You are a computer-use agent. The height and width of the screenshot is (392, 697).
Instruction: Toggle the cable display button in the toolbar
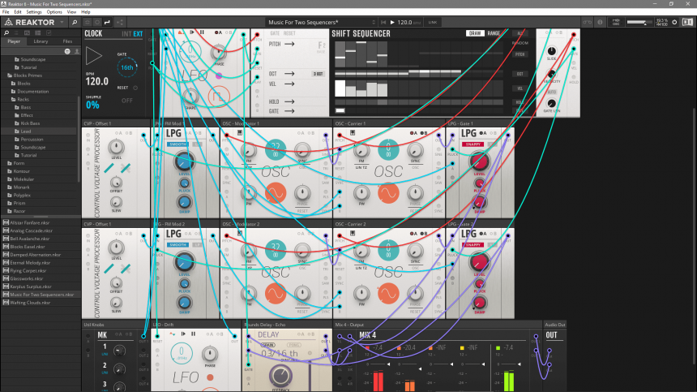tap(107, 22)
